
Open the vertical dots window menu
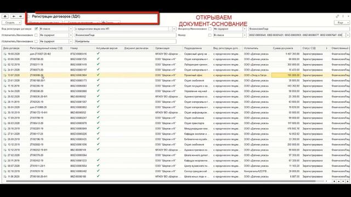coord(343,16)
